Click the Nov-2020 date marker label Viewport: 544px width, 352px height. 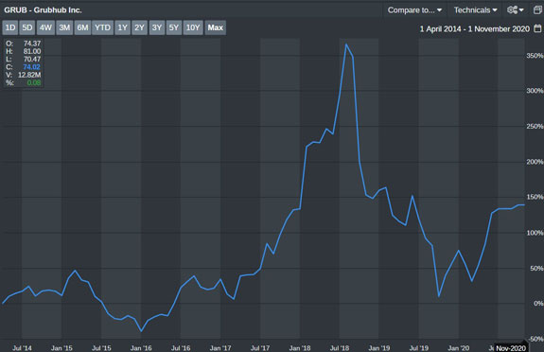(x=511, y=348)
